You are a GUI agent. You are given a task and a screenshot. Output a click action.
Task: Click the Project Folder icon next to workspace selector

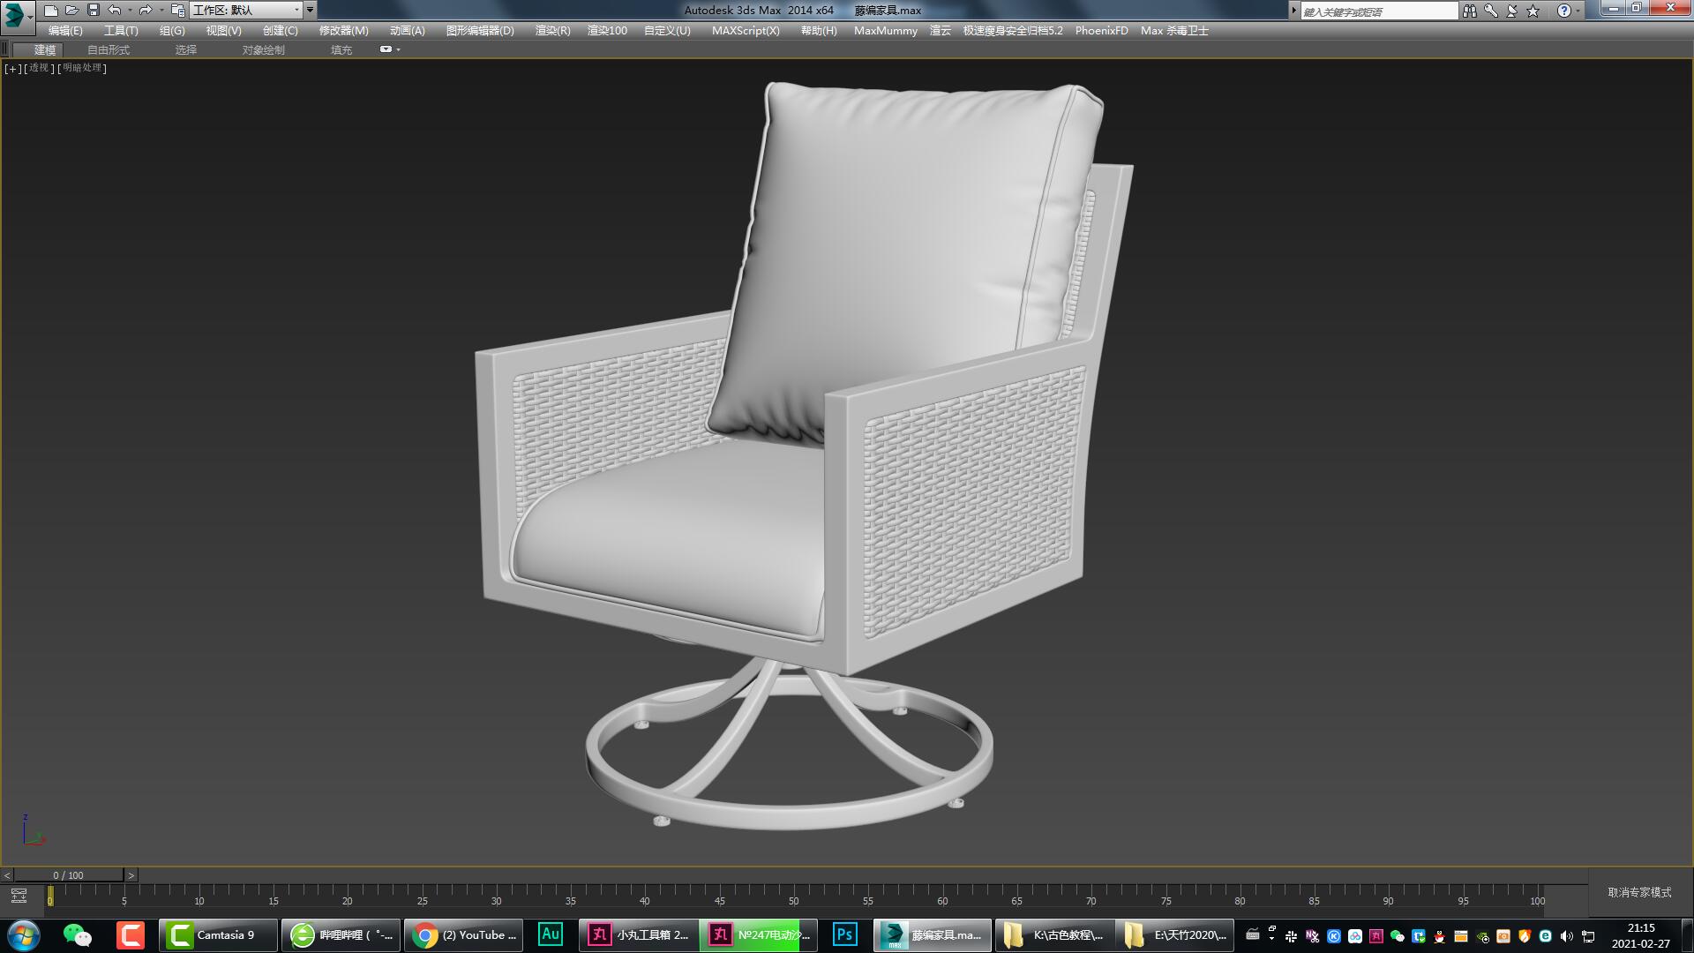click(178, 10)
